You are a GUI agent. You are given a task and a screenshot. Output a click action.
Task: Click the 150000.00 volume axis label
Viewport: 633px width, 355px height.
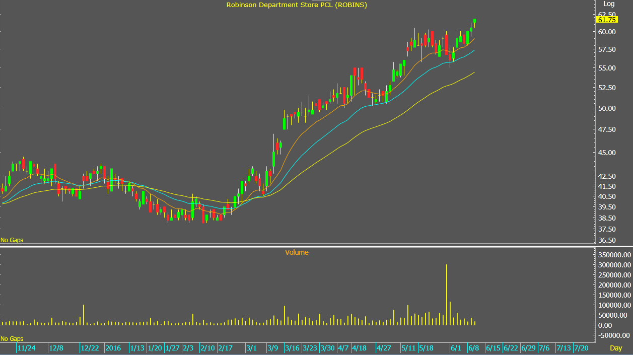tap(614, 295)
